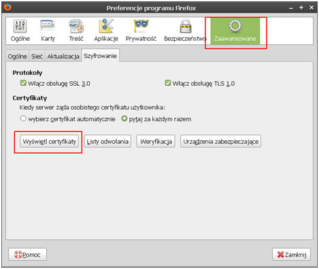Open the Ogólne preferences category icon
Viewport: 319px width, 269px height.
[x=20, y=31]
